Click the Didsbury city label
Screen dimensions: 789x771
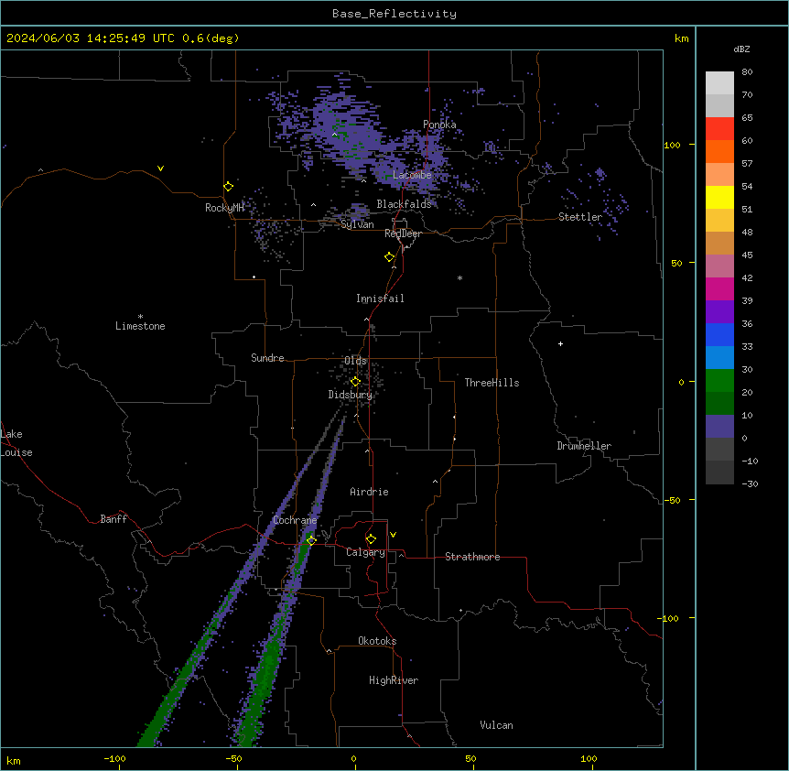tap(351, 395)
